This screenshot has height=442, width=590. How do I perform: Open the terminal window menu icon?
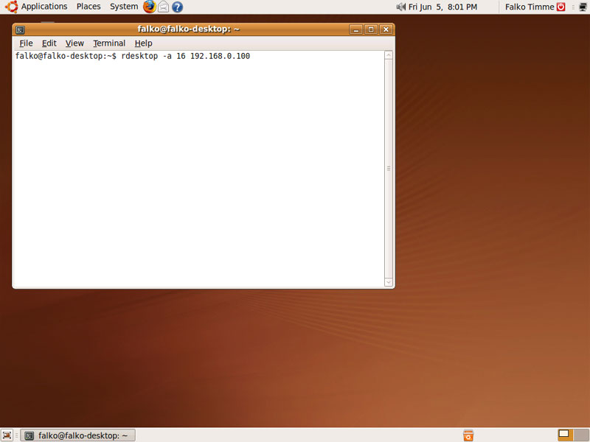(21, 29)
